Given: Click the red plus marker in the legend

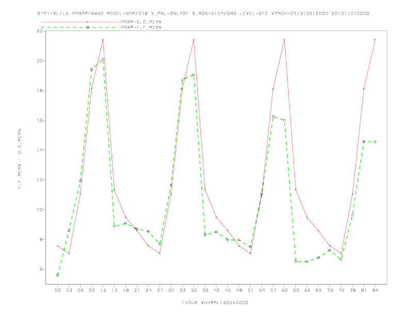Looking at the screenshot, I should click(x=88, y=22).
